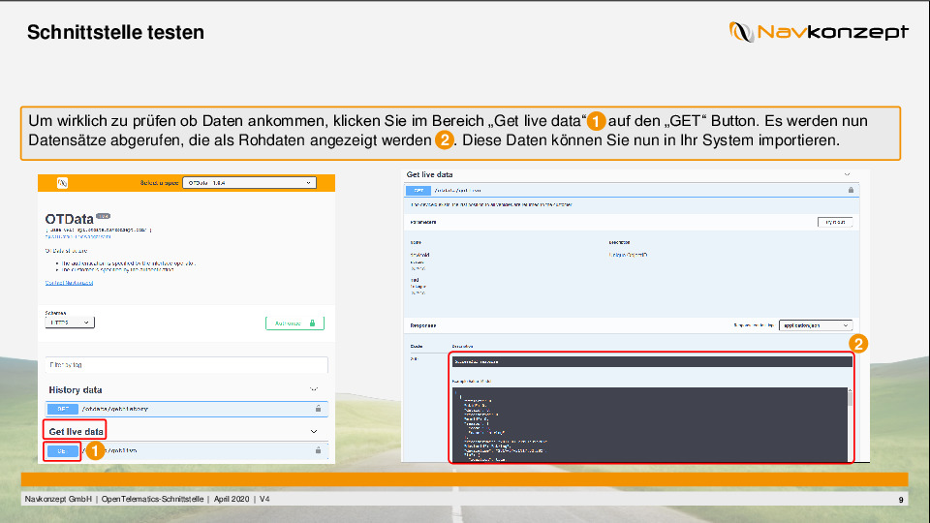This screenshot has height=523, width=930.
Task: Click the lock icon in the right panel's GET row
Action: [x=851, y=191]
